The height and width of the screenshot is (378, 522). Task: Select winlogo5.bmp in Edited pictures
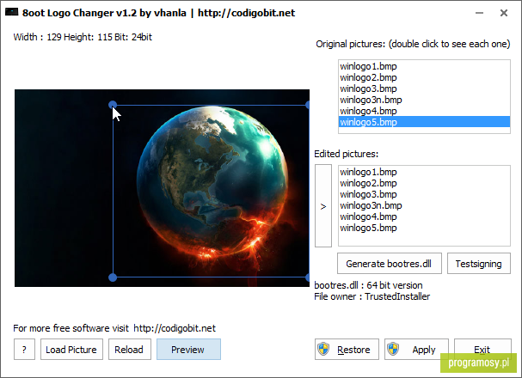pyautogui.click(x=424, y=228)
